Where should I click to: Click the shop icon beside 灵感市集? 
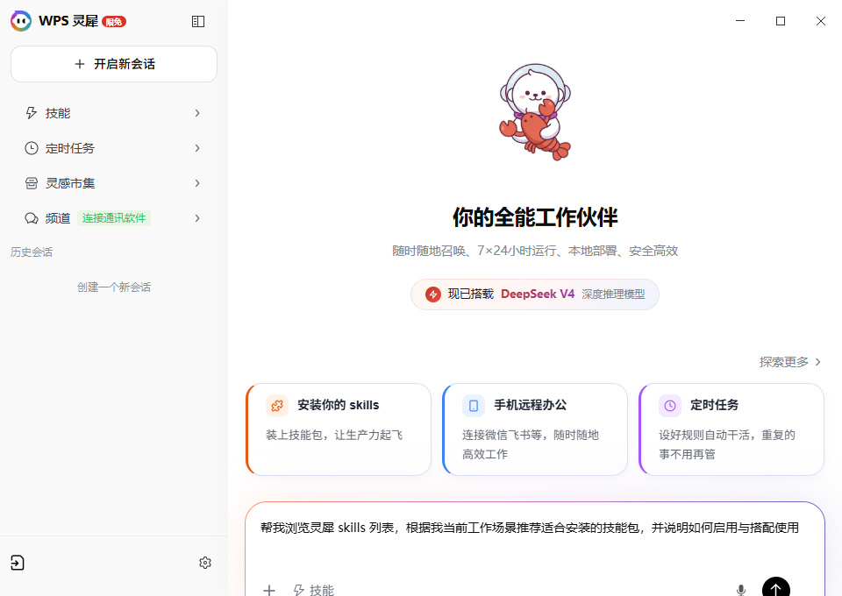[32, 183]
